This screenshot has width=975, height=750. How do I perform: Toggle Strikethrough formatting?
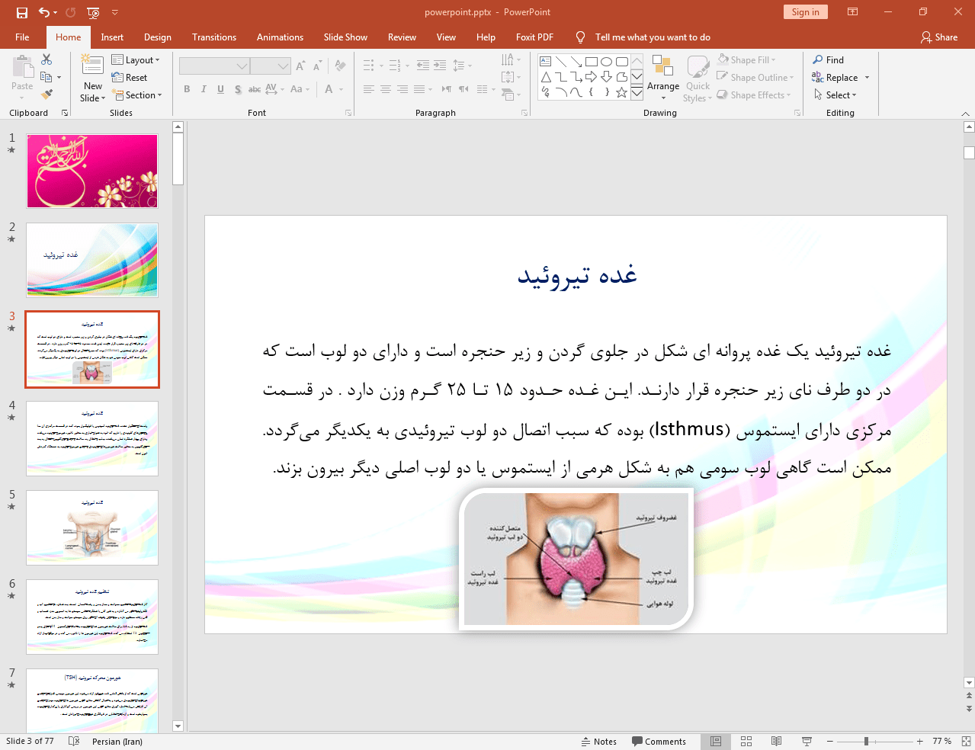[x=255, y=89]
